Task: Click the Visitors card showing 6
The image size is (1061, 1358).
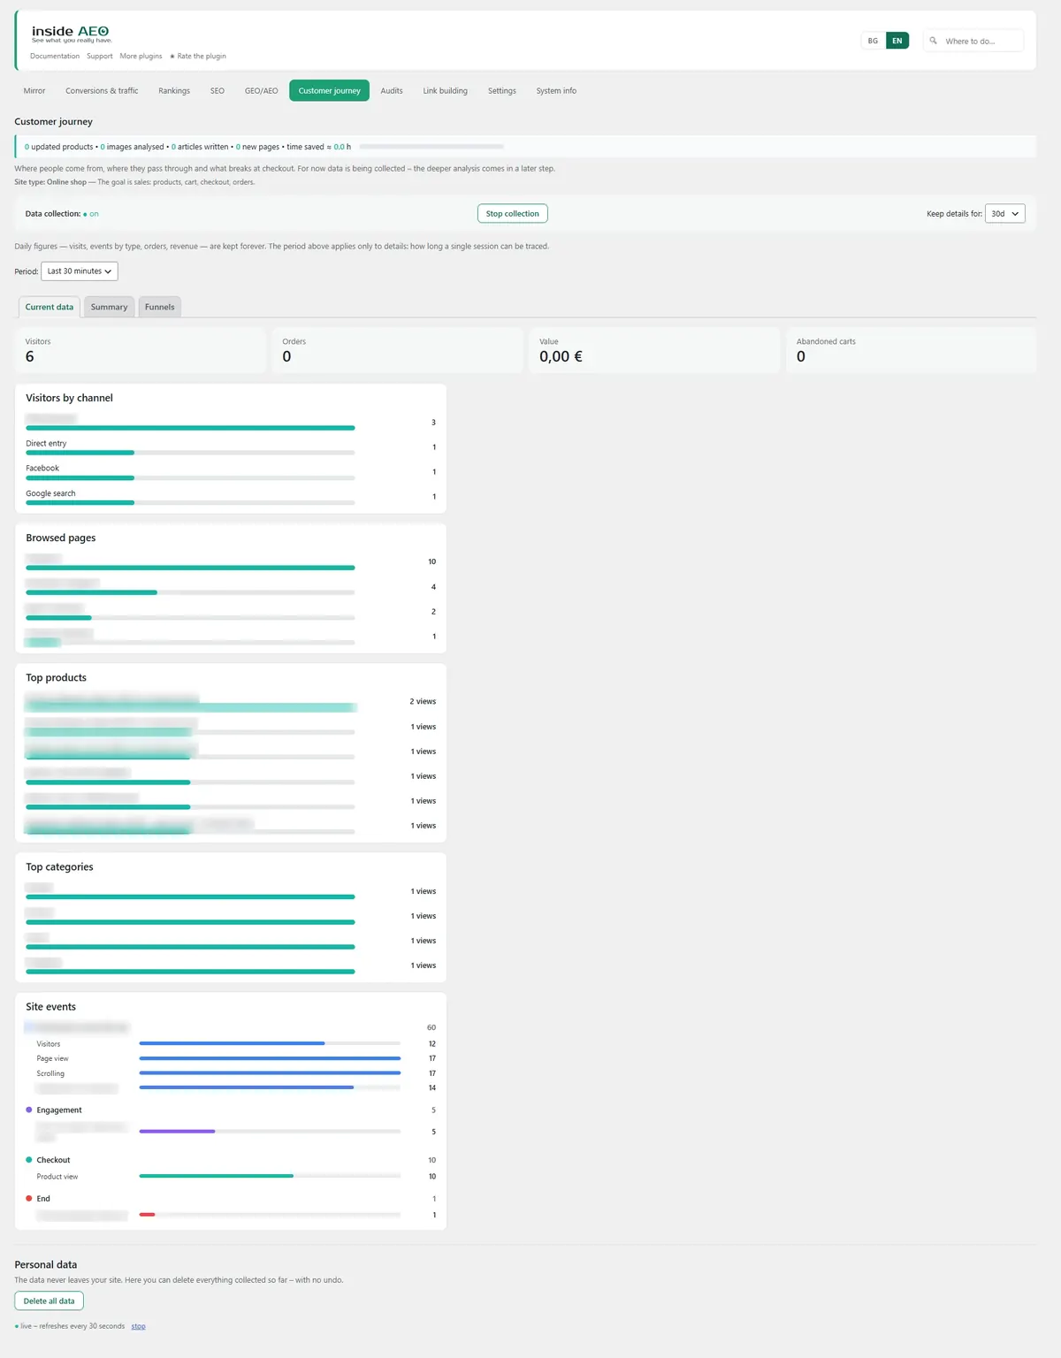Action: point(141,350)
